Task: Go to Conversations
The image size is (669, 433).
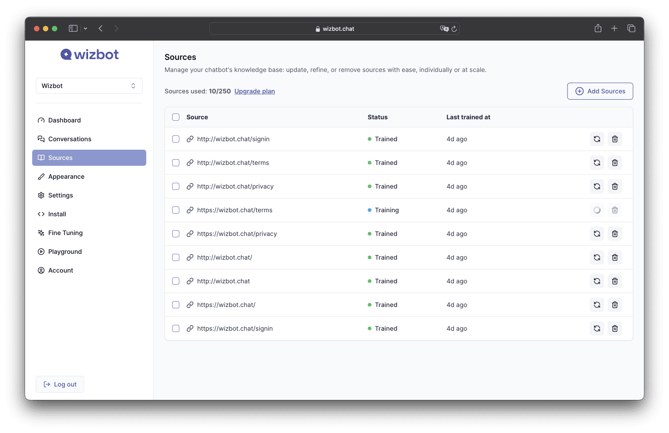Action: pyautogui.click(x=89, y=139)
